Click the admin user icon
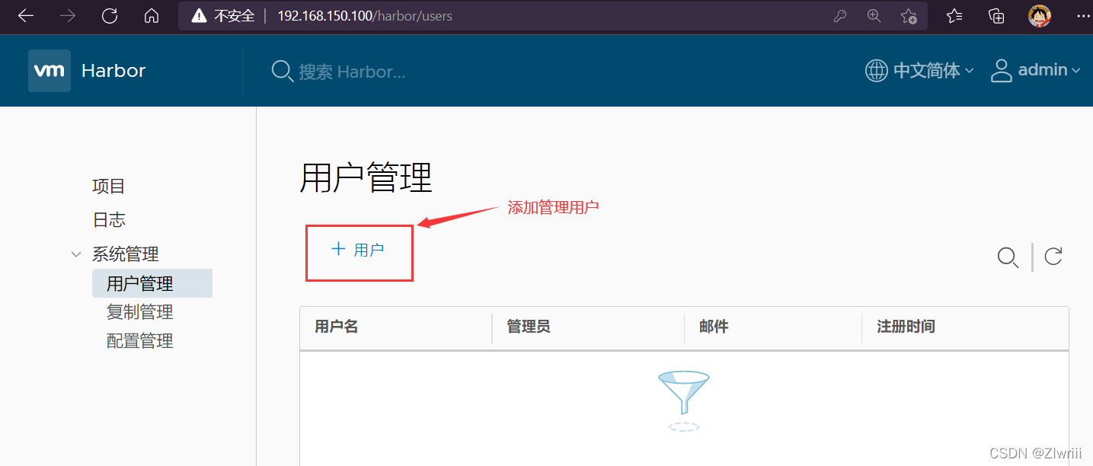The width and height of the screenshot is (1093, 466). pyautogui.click(x=1001, y=71)
